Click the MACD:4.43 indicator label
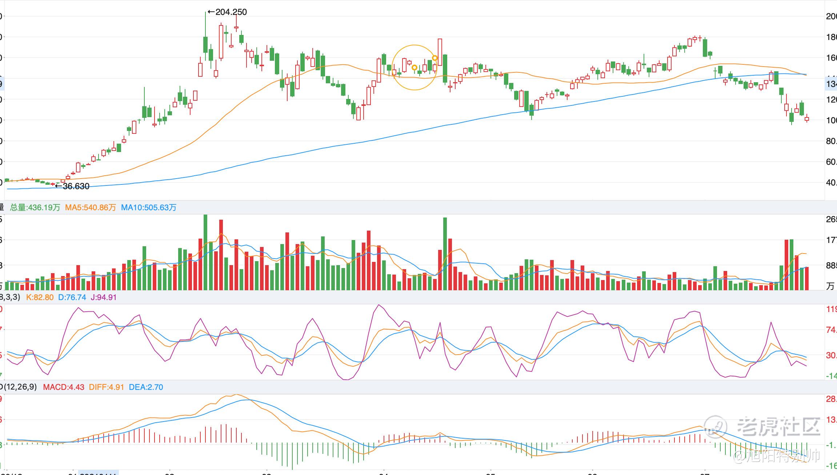 [x=64, y=387]
